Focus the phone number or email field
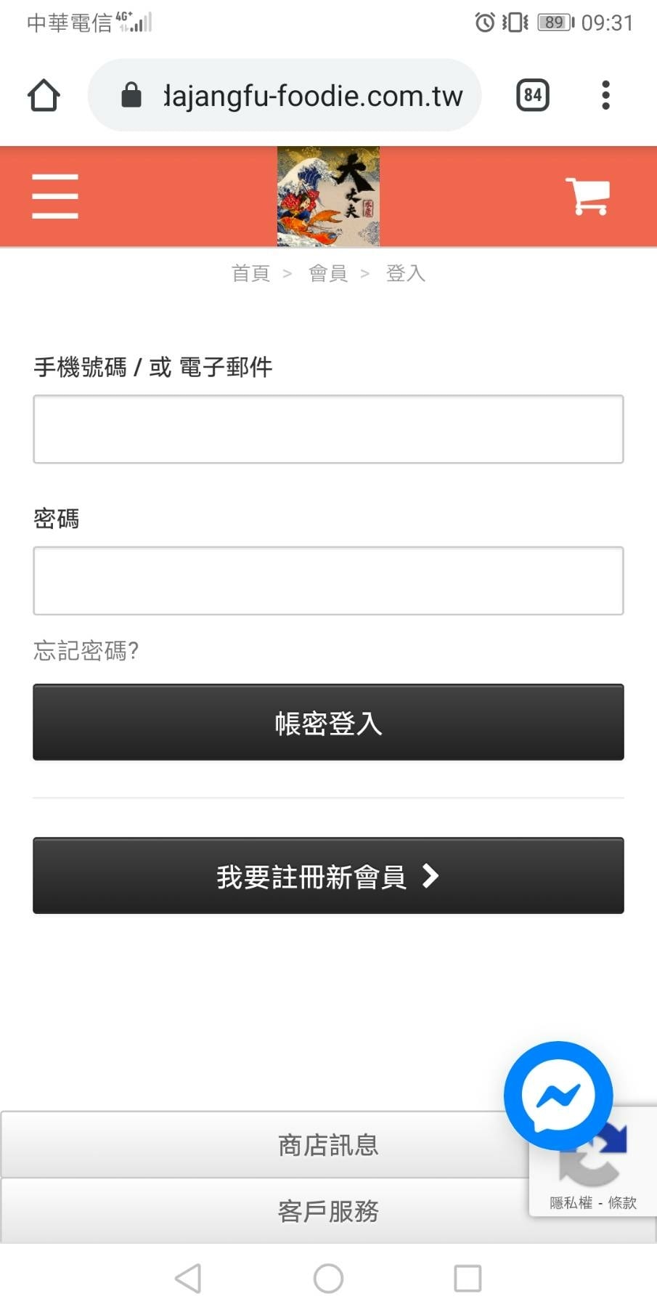The image size is (657, 1315). pyautogui.click(x=328, y=429)
